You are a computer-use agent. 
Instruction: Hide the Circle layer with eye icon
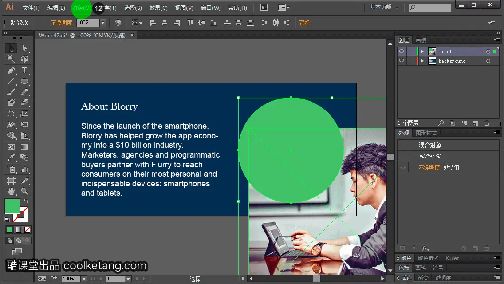point(402,51)
